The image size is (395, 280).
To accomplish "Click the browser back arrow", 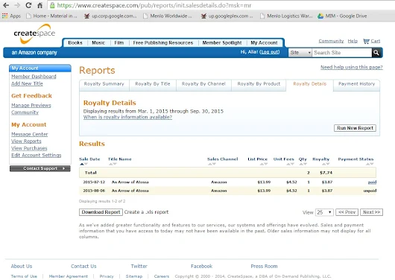I will tap(6, 5).
